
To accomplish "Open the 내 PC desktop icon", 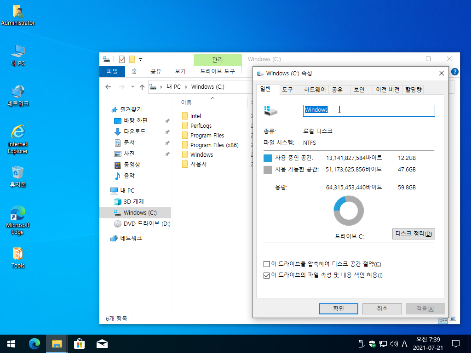I will (18, 55).
